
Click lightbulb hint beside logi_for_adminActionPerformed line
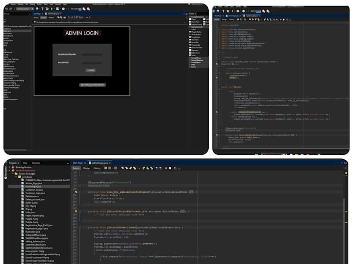[x=76, y=192]
